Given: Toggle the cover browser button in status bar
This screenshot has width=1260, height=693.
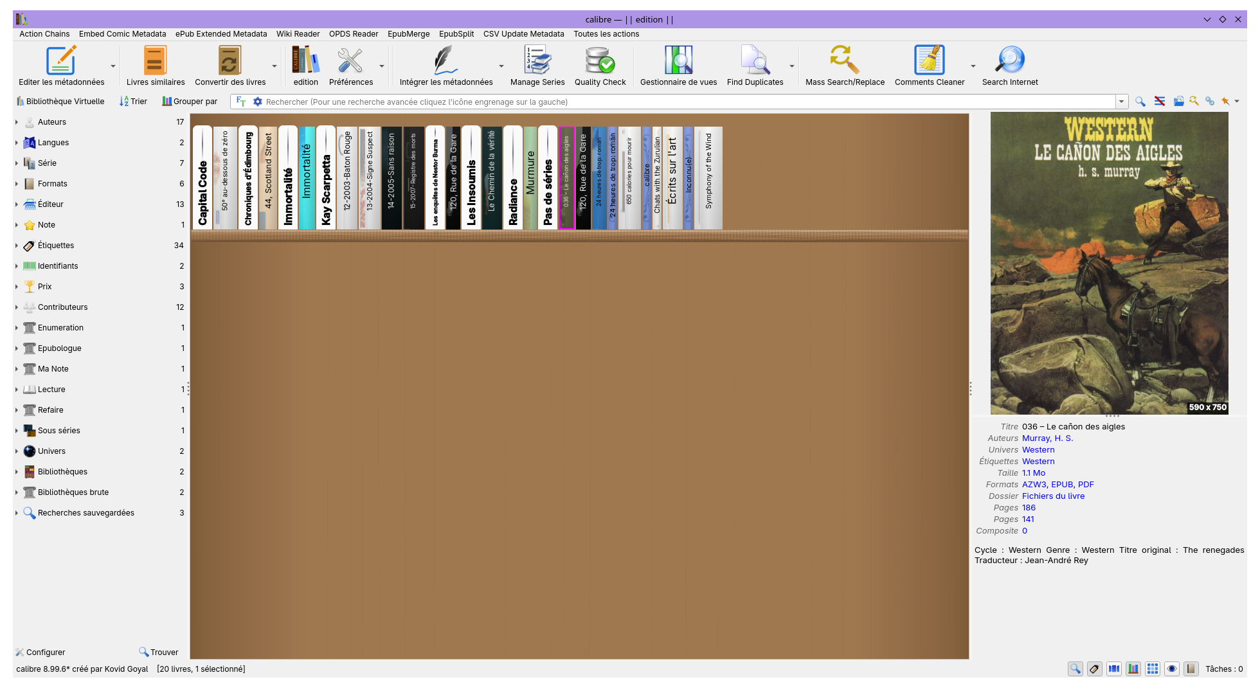Looking at the screenshot, I should pyautogui.click(x=1113, y=669).
